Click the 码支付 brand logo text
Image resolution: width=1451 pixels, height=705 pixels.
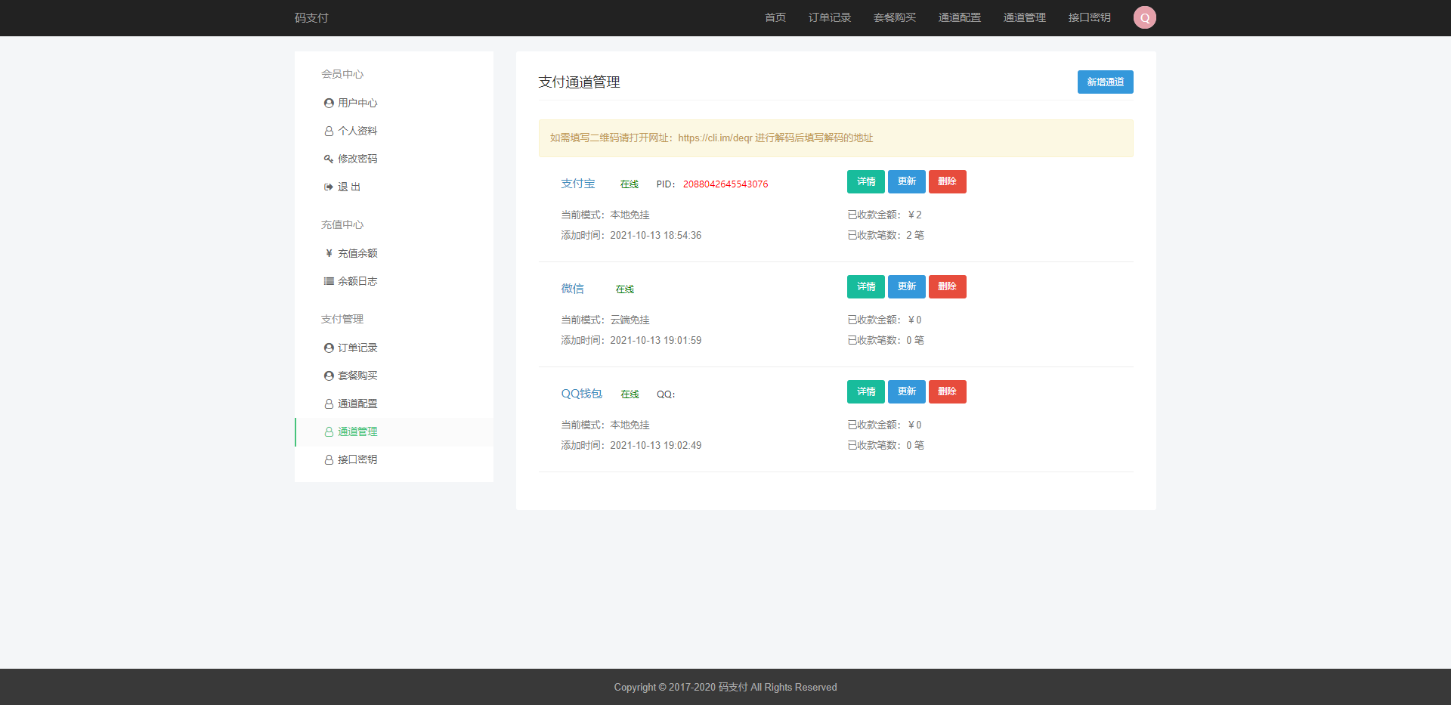coord(311,17)
